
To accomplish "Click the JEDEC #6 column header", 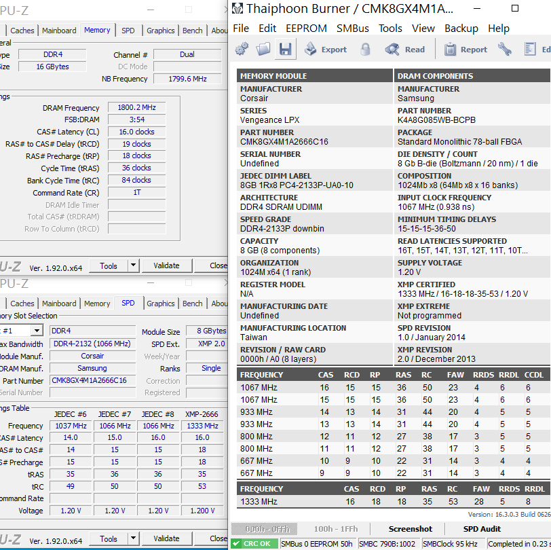I will point(71,414).
